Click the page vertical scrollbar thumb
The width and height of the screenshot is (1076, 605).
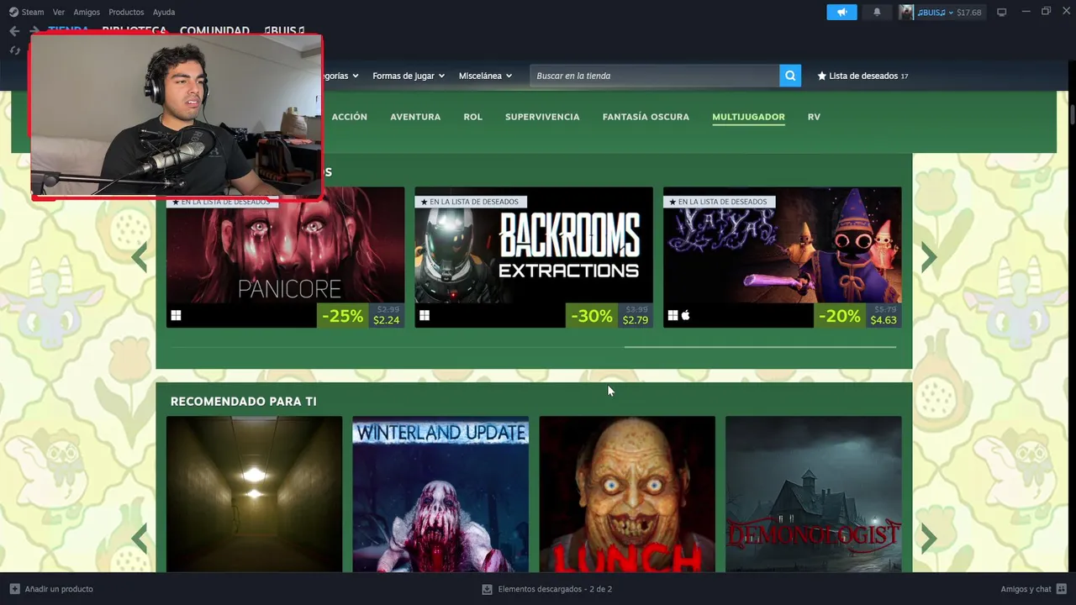coord(1072,115)
